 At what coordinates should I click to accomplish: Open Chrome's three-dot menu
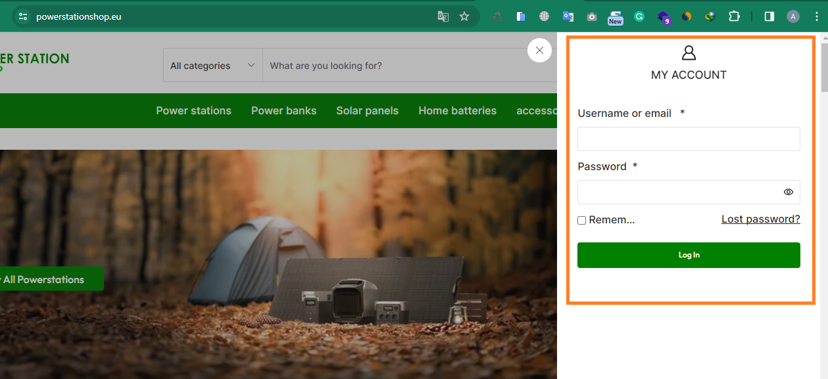816,16
